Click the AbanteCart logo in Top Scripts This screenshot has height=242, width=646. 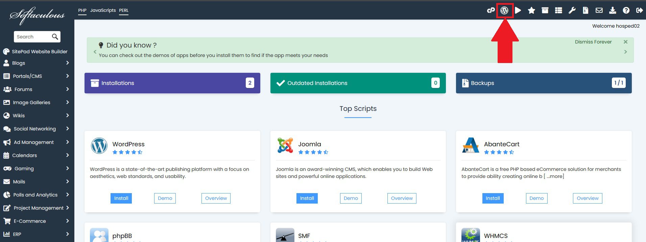pyautogui.click(x=471, y=145)
